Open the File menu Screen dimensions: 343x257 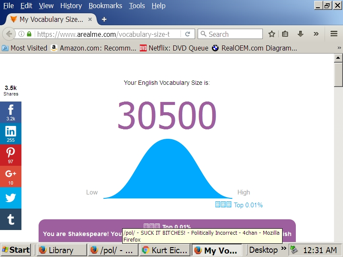pos(9,6)
